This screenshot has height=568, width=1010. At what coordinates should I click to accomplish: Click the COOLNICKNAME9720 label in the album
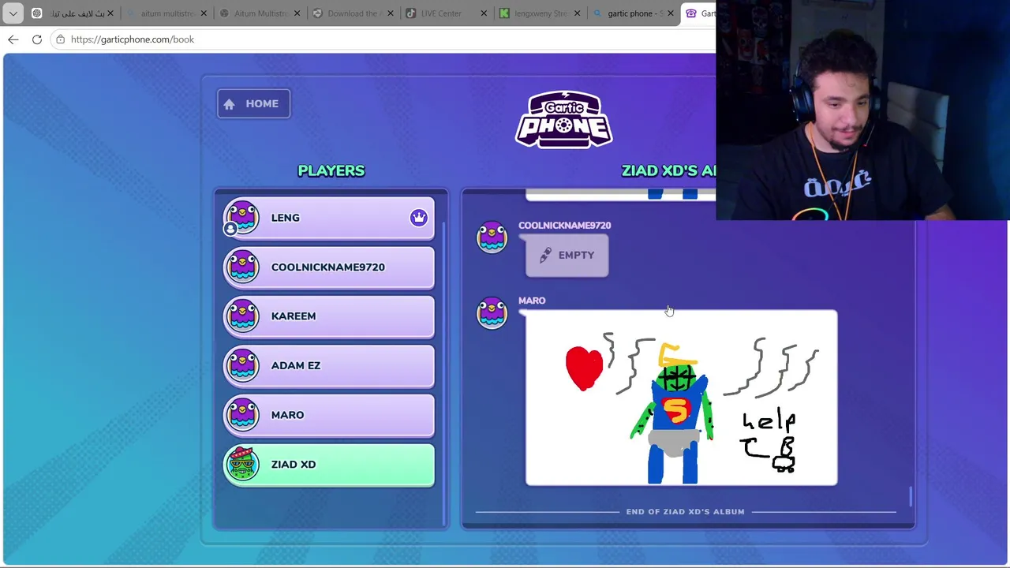pyautogui.click(x=565, y=226)
